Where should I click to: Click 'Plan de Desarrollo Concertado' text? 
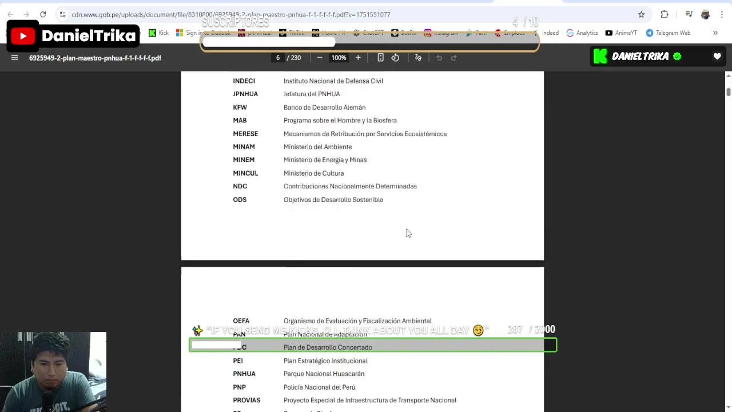pos(328,347)
